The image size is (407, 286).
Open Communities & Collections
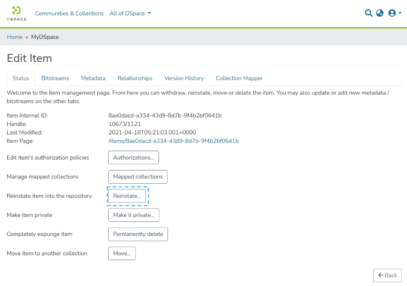pos(69,14)
